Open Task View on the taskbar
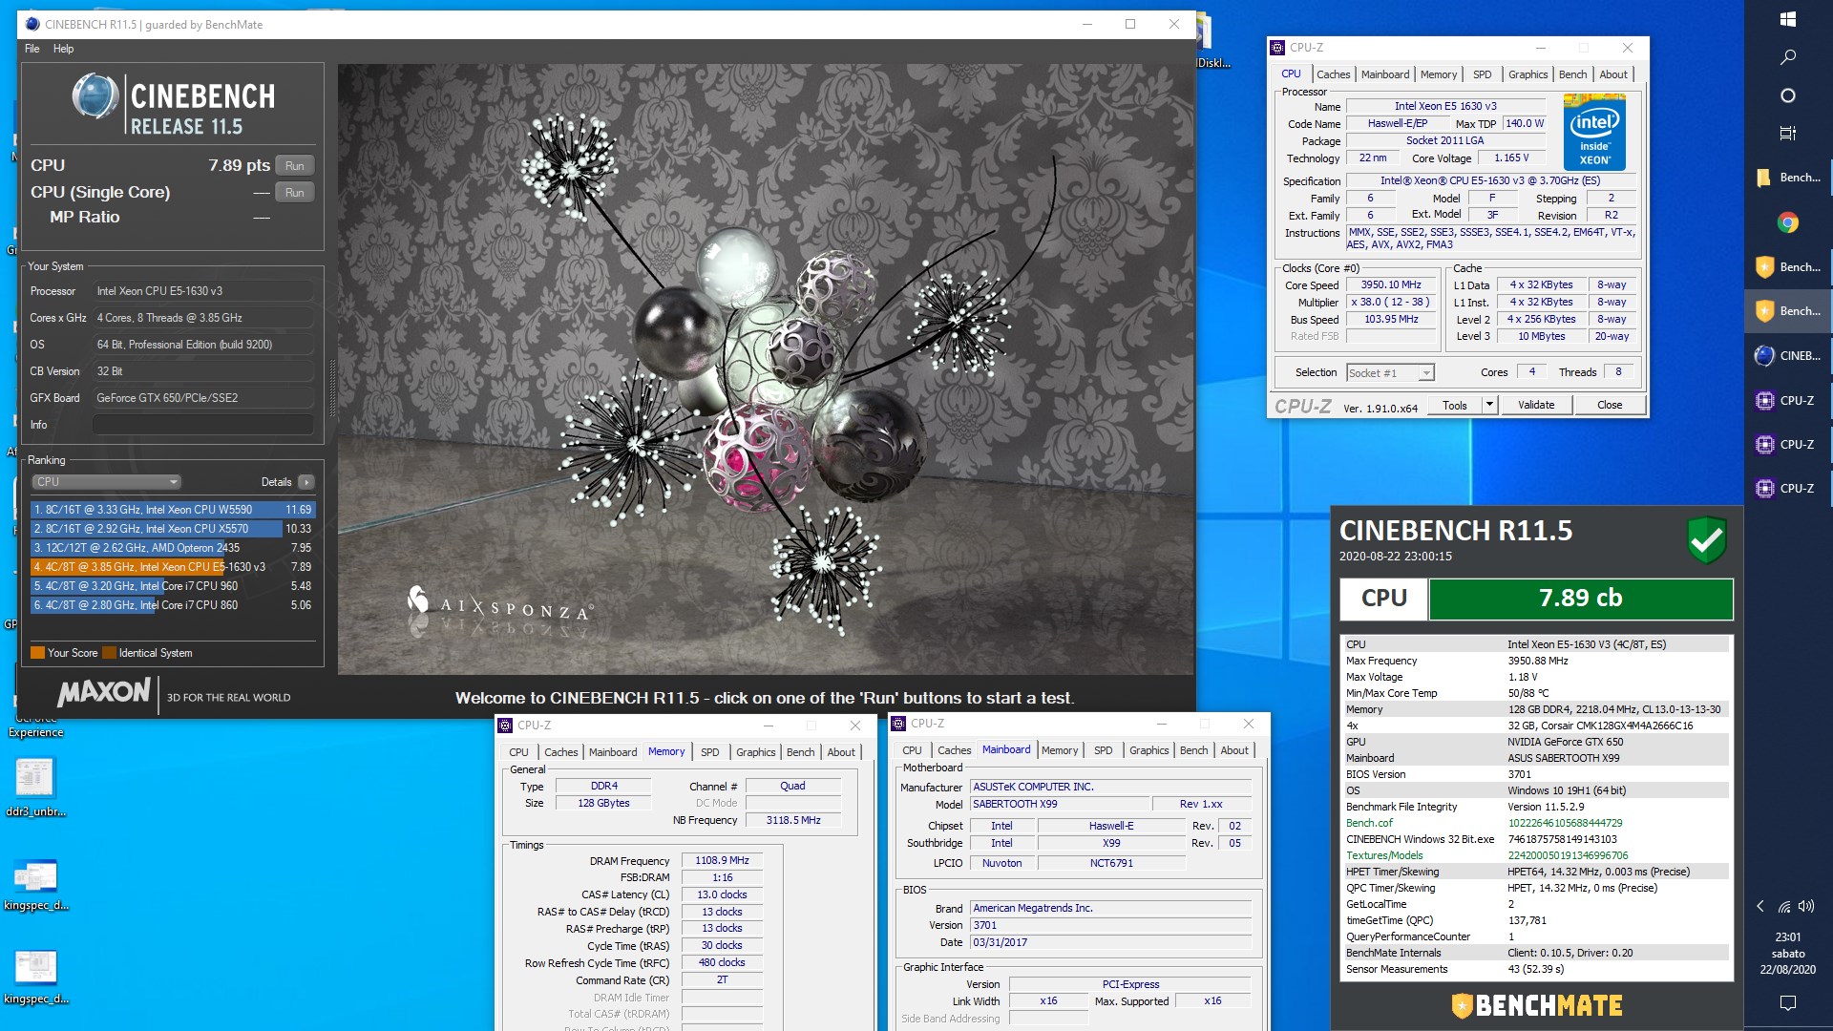The height and width of the screenshot is (1031, 1833). pyautogui.click(x=1788, y=134)
